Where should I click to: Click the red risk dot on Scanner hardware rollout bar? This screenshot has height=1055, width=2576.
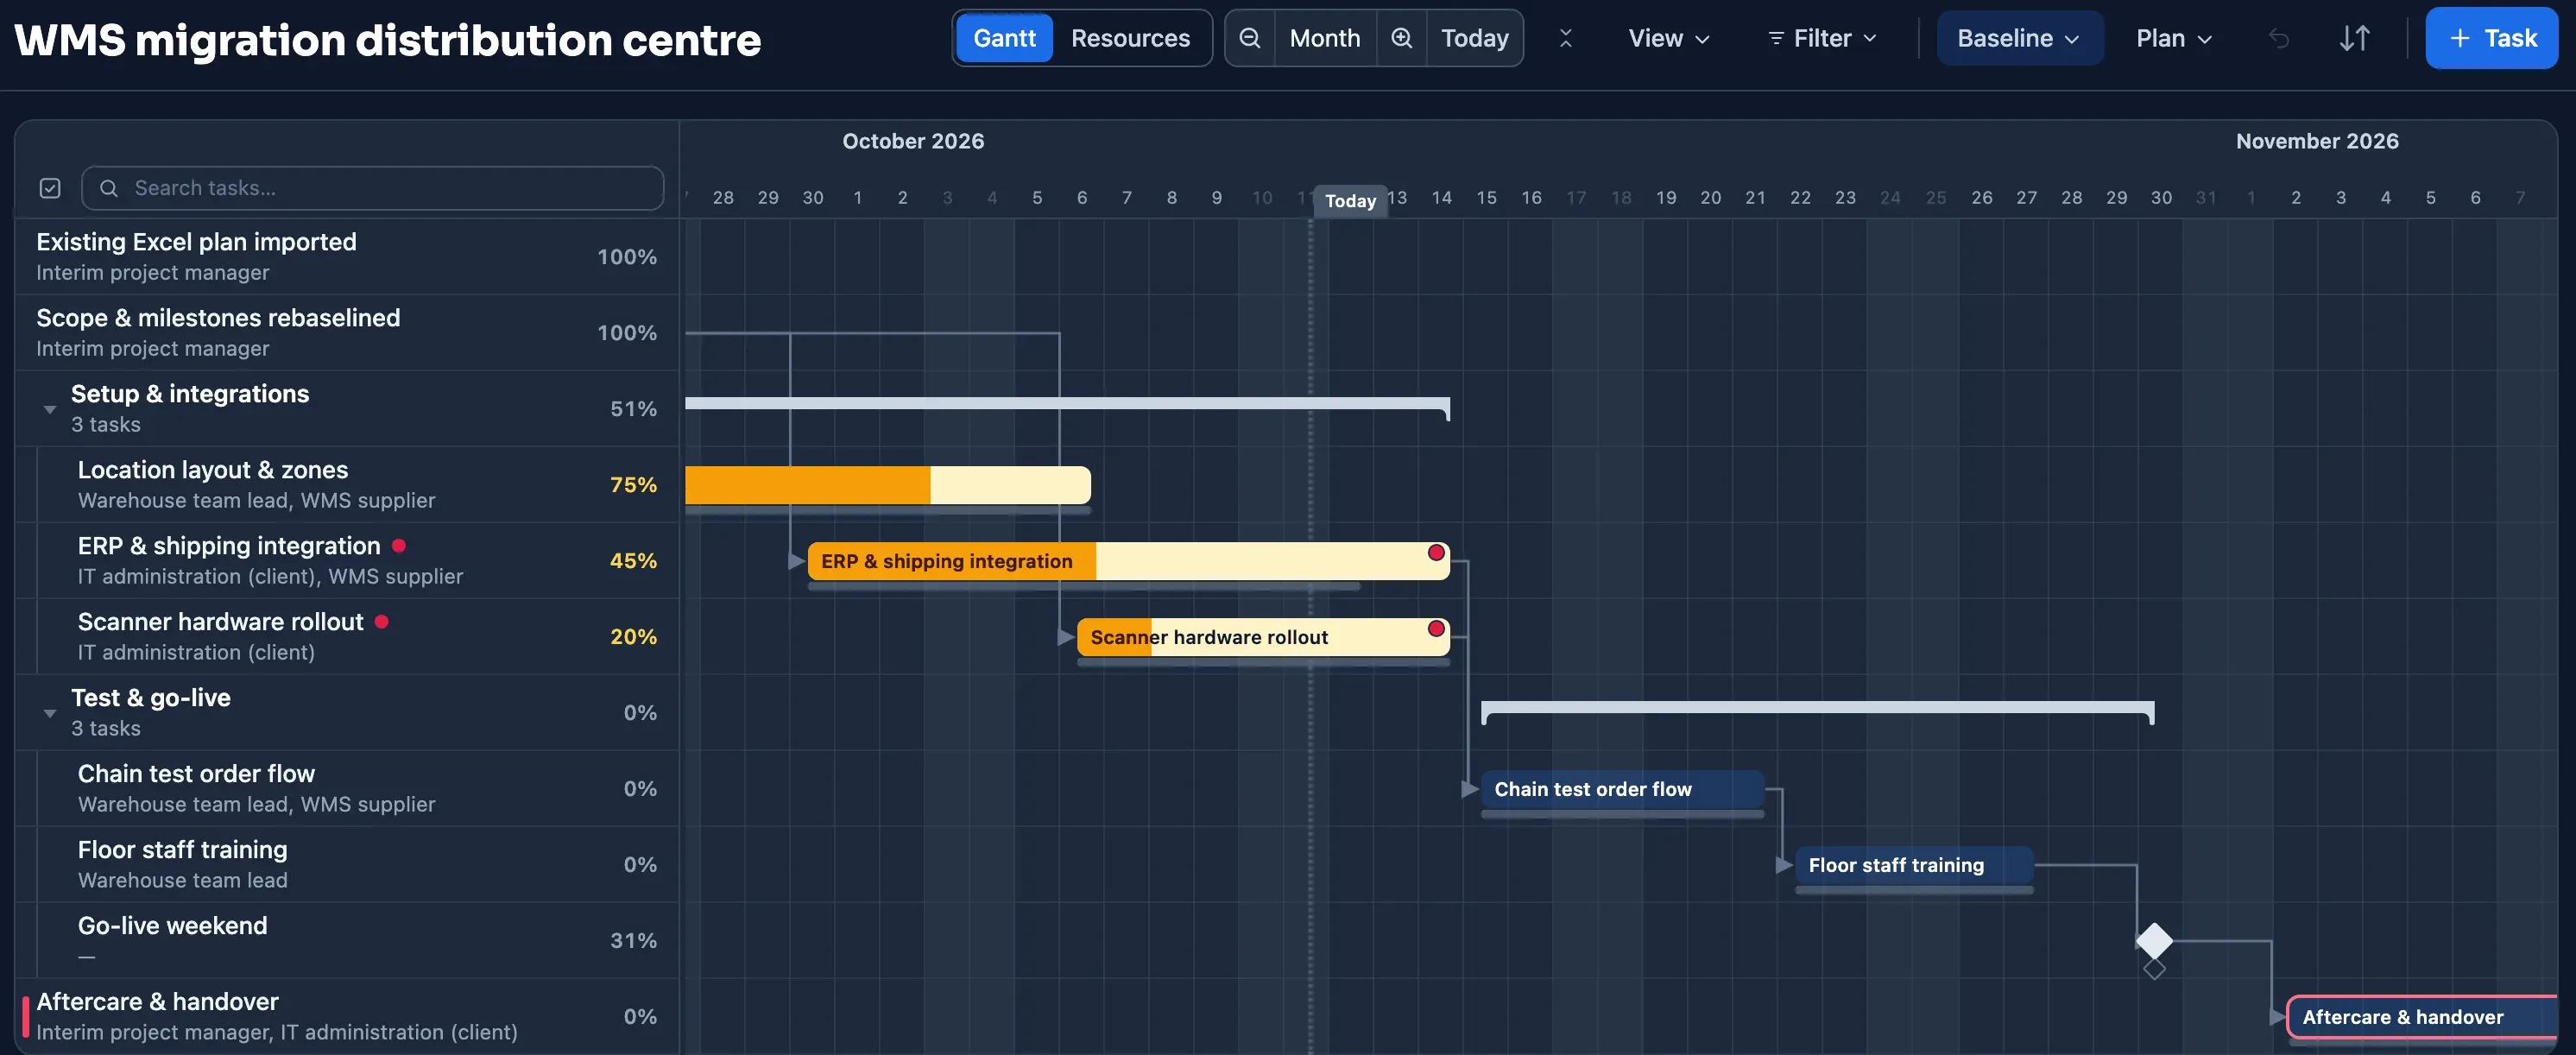pyautogui.click(x=1436, y=628)
